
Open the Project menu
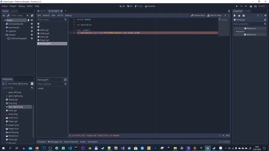[13, 6]
